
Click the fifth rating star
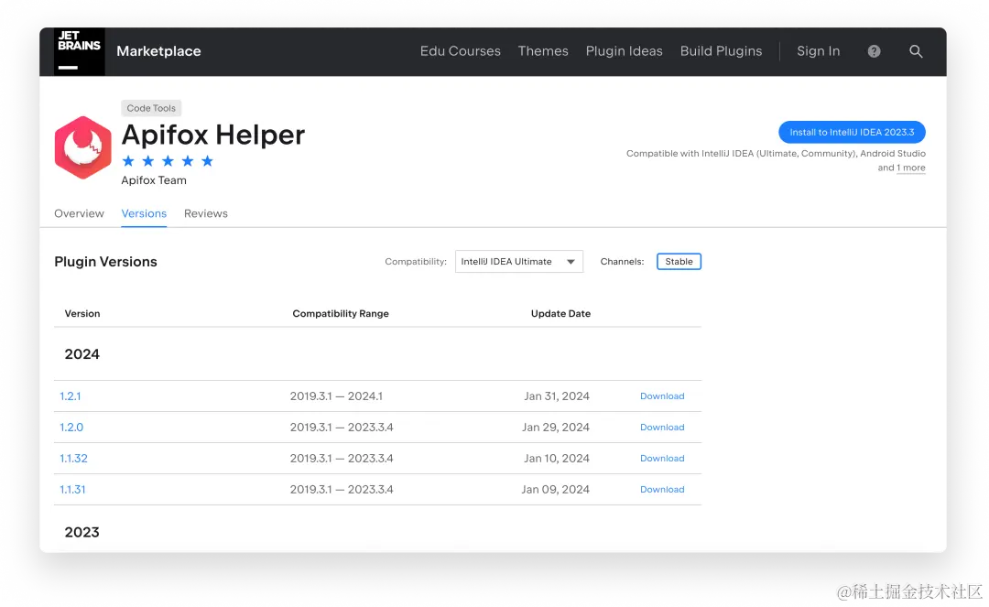(207, 161)
